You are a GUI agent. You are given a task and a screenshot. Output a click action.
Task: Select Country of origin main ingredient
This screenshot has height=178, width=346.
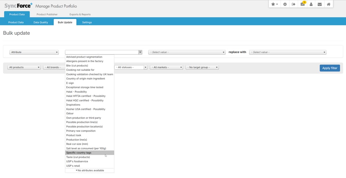click(90, 79)
